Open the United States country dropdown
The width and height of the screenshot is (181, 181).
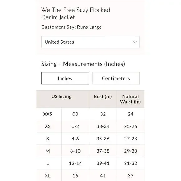pyautogui.click(x=90, y=42)
